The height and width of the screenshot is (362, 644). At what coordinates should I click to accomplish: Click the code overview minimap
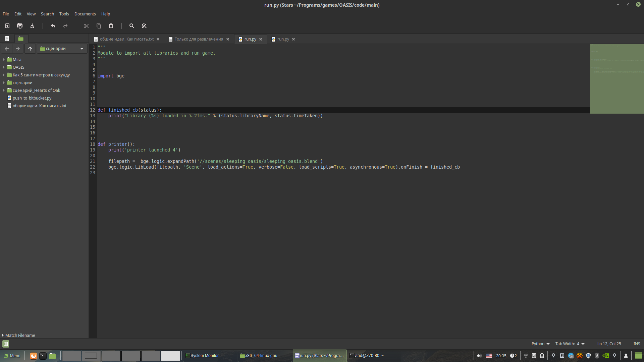click(x=617, y=79)
